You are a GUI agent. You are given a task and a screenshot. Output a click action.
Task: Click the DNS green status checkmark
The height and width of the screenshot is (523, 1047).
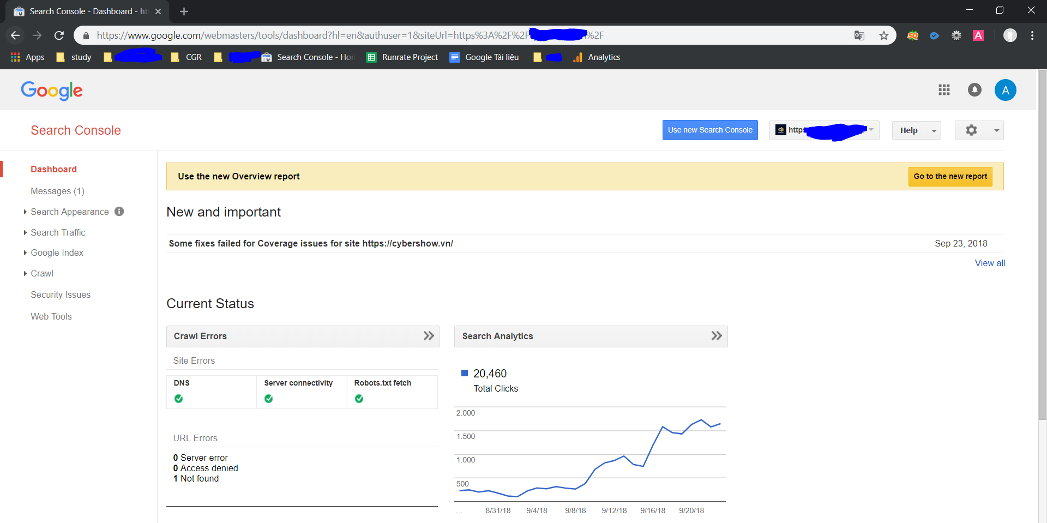click(x=179, y=399)
